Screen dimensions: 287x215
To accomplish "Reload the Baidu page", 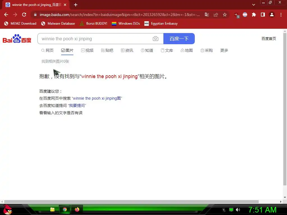I will (x=24, y=15).
